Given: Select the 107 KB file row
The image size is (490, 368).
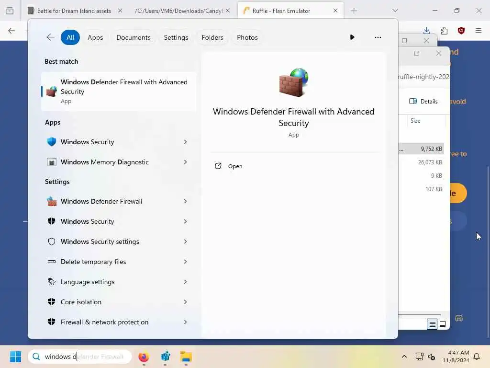Looking at the screenshot, I should point(421,189).
